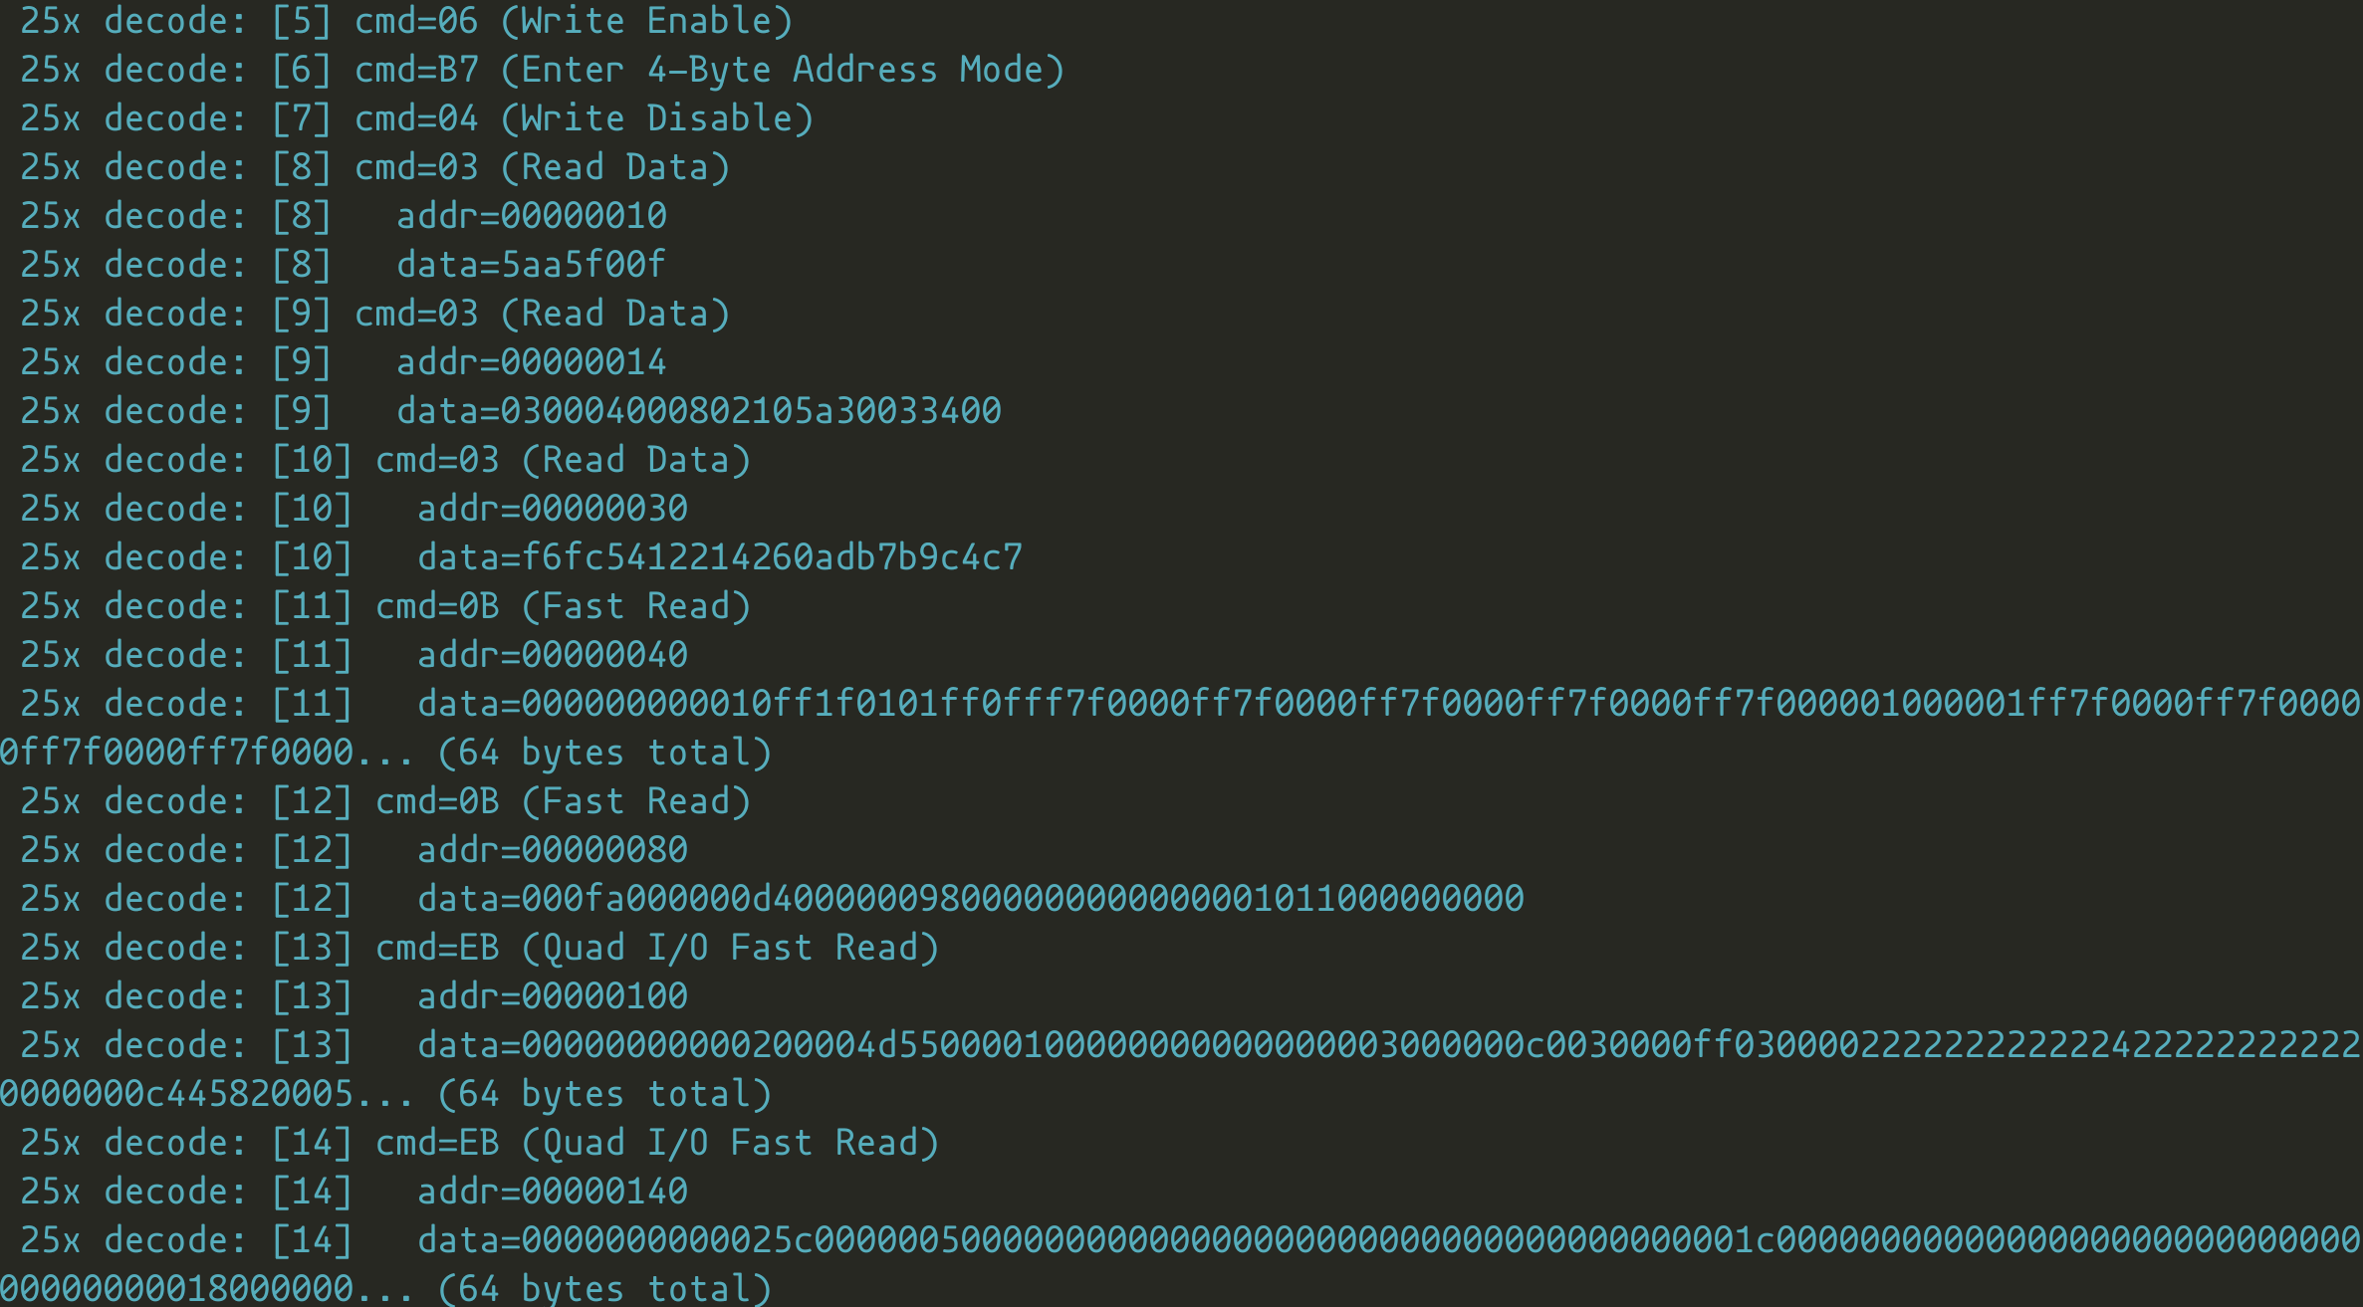Click the addr=00000040 value
This screenshot has height=1307, width=2363.
(x=553, y=655)
